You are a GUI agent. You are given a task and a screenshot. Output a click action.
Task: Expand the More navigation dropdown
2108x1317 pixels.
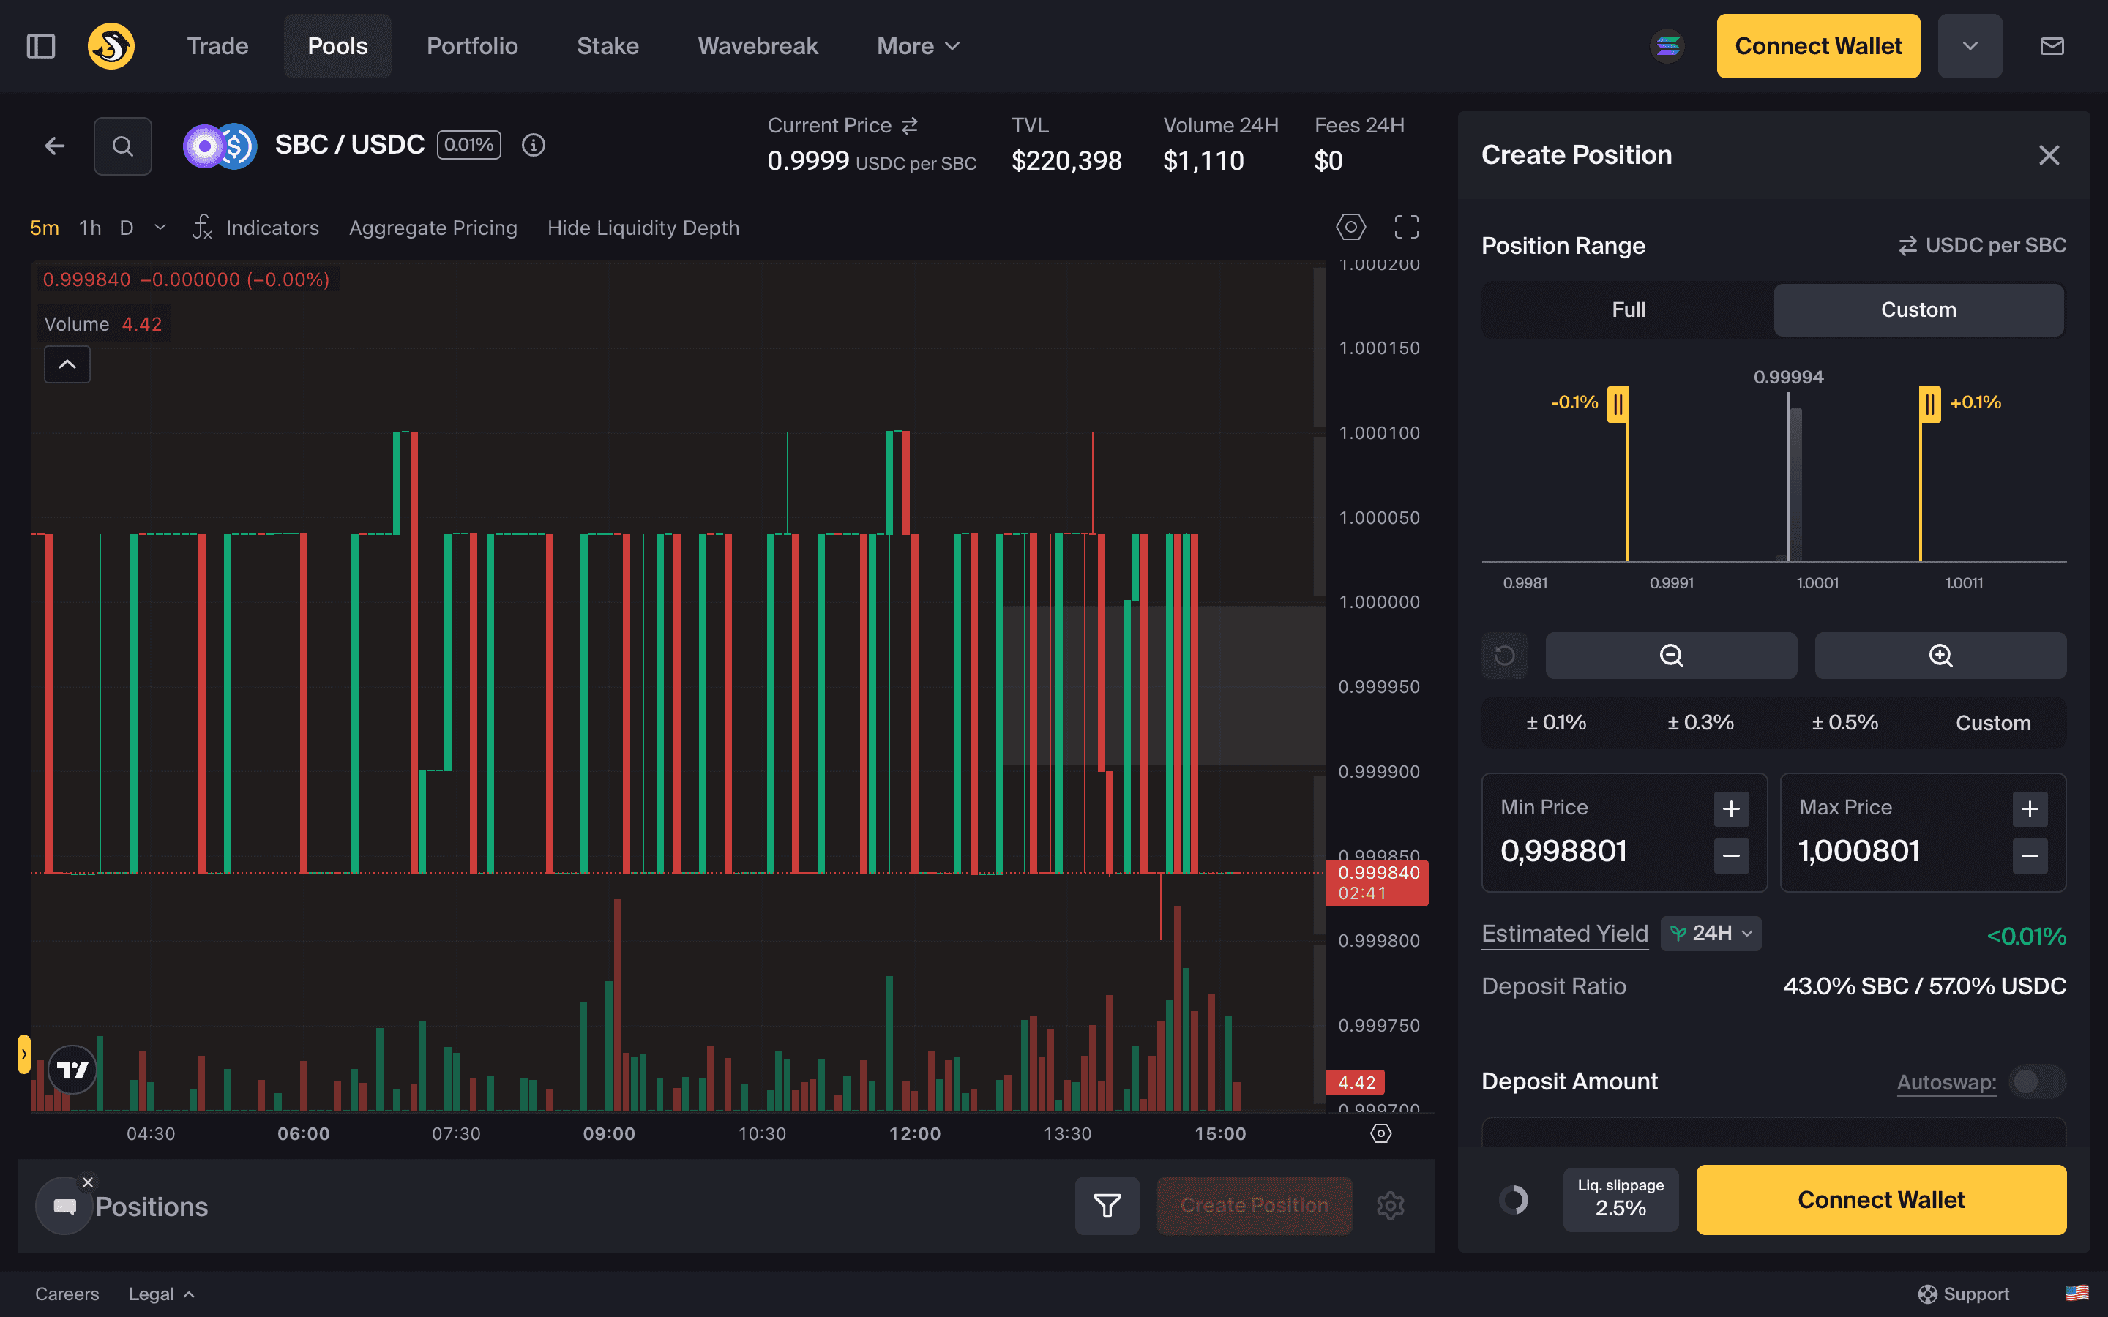[x=917, y=46]
